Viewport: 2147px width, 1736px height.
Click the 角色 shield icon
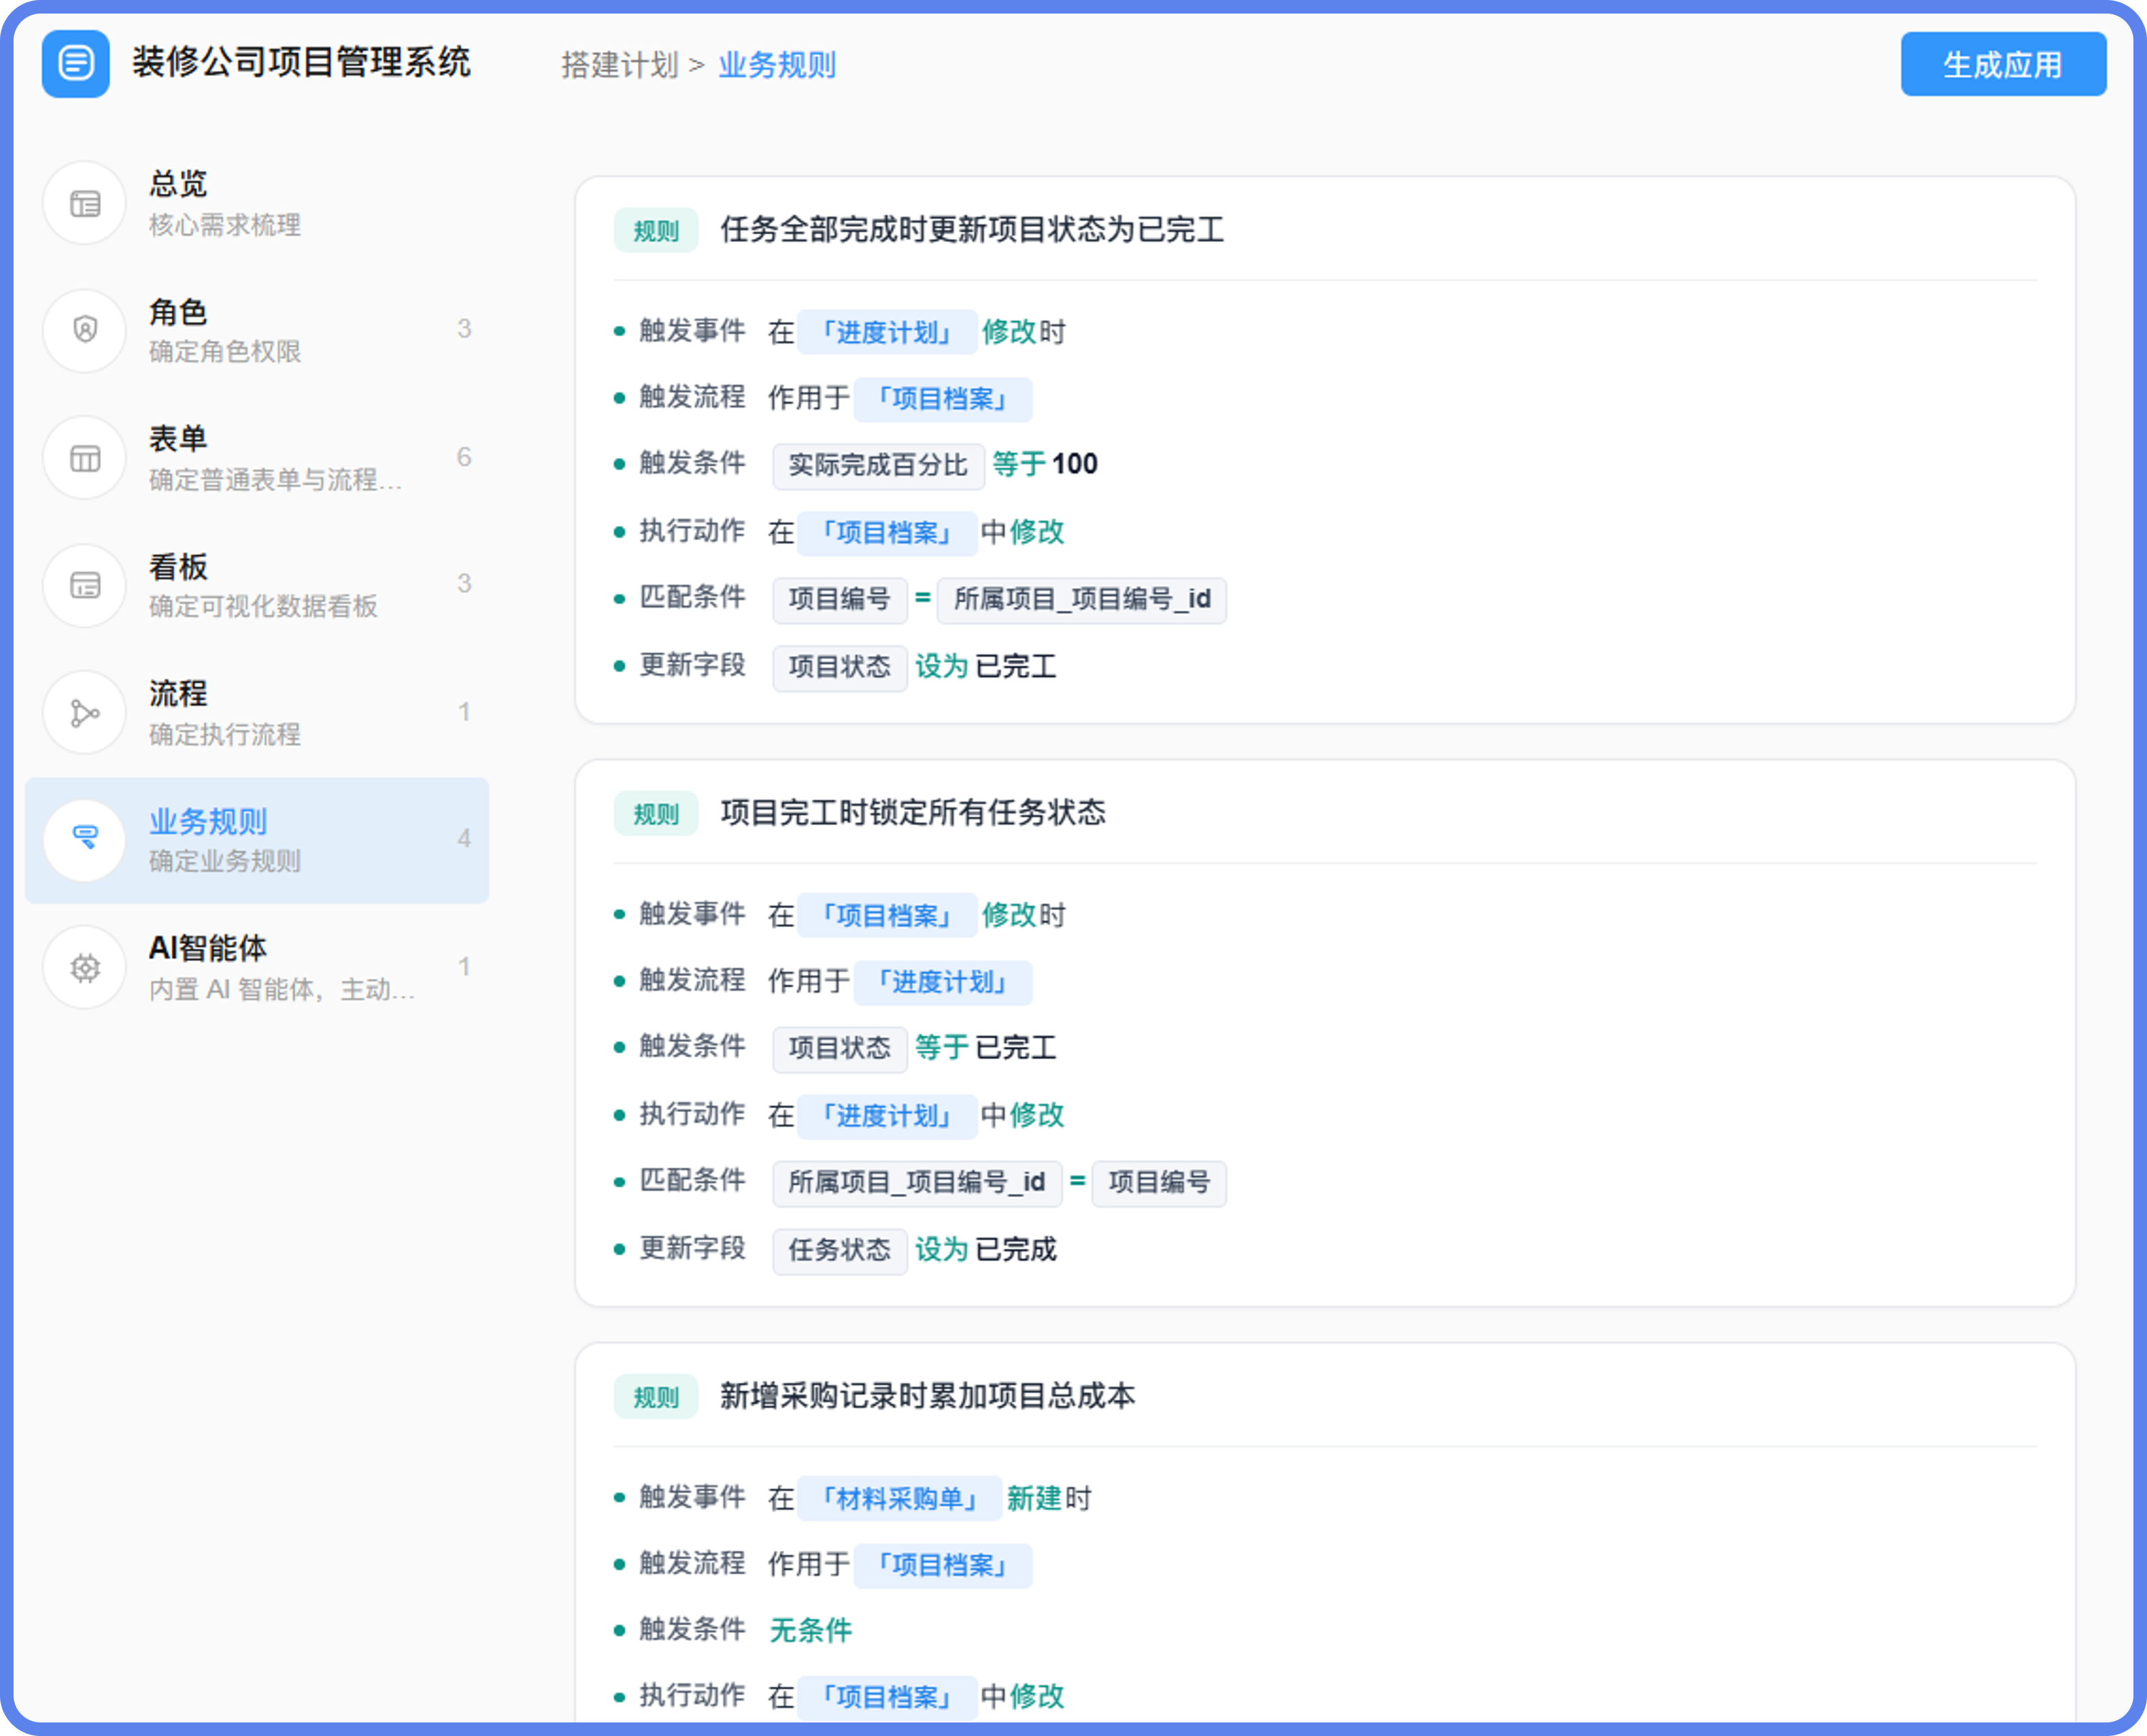pos(85,330)
